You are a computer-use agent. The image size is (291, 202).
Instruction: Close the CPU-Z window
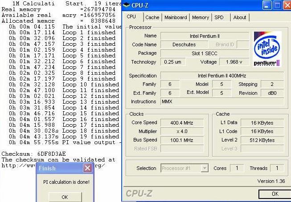[x=287, y=5]
